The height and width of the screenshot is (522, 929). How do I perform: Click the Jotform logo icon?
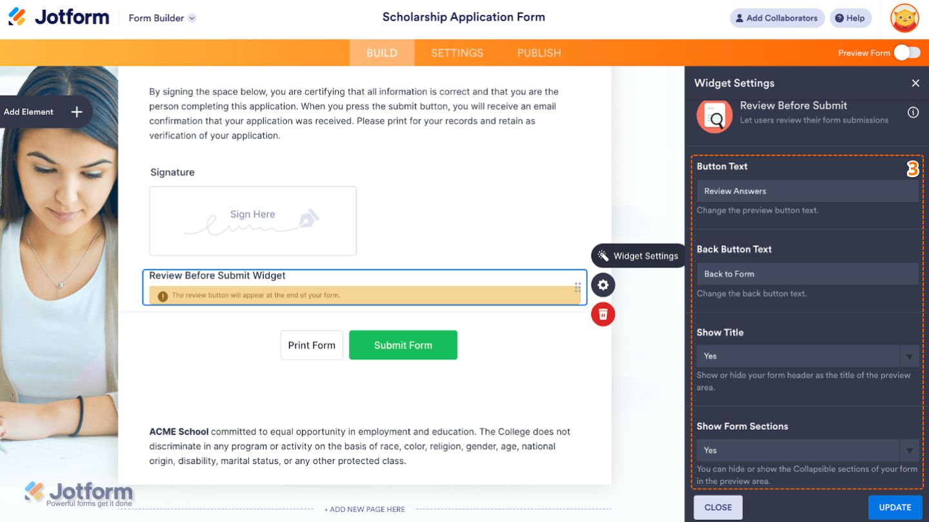[17, 17]
